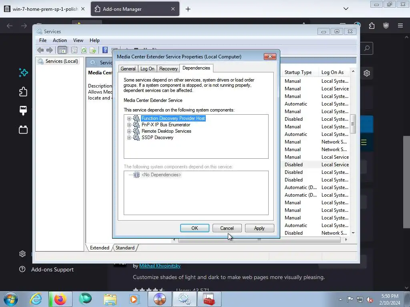This screenshot has height=307, width=410.
Task: Click the extensions puzzle icon in the Firefox toolbar
Action: point(372,26)
